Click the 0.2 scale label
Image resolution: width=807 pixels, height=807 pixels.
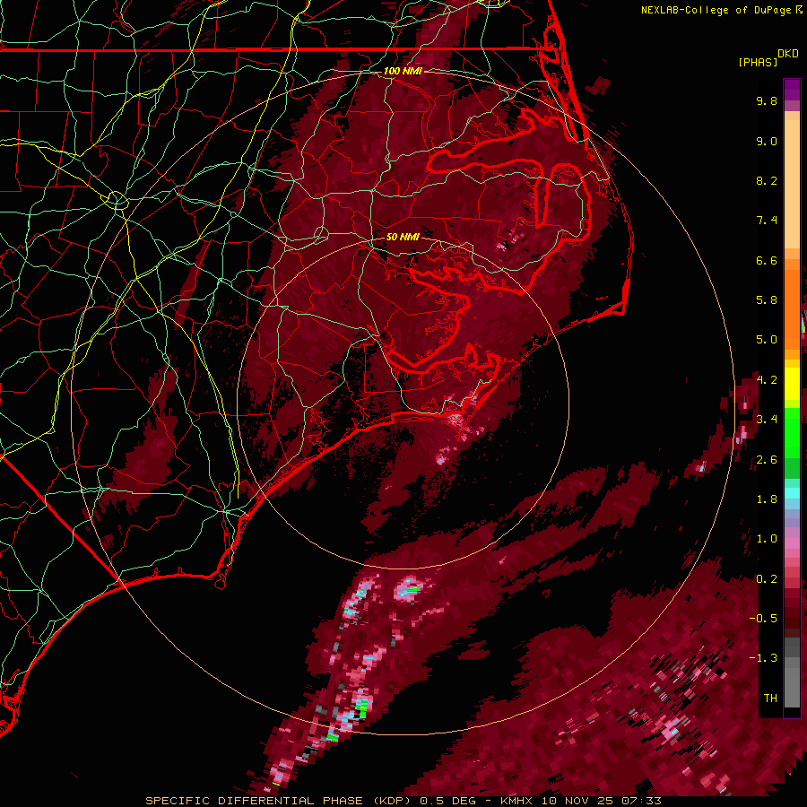pyautogui.click(x=767, y=579)
